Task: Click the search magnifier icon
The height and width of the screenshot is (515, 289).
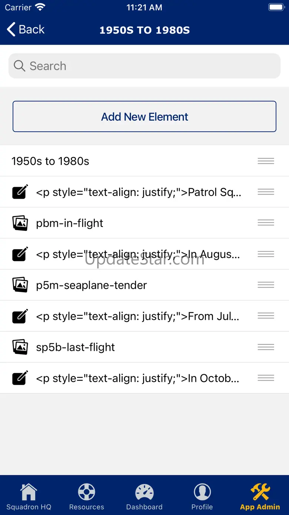Action: [x=19, y=66]
